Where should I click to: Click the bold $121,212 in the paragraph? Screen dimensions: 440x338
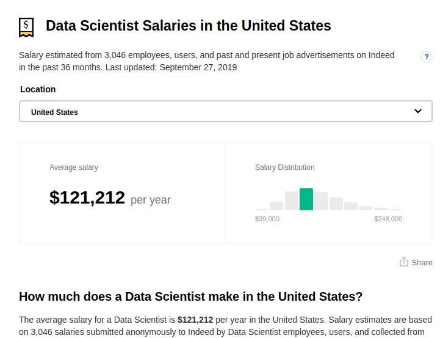195,320
